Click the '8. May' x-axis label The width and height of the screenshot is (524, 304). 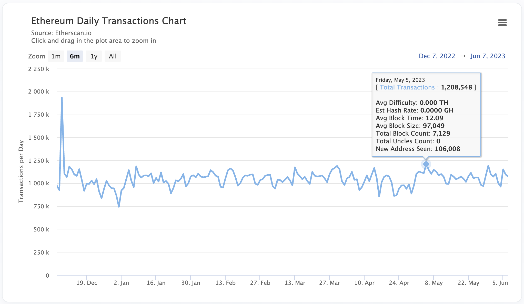[434, 283]
